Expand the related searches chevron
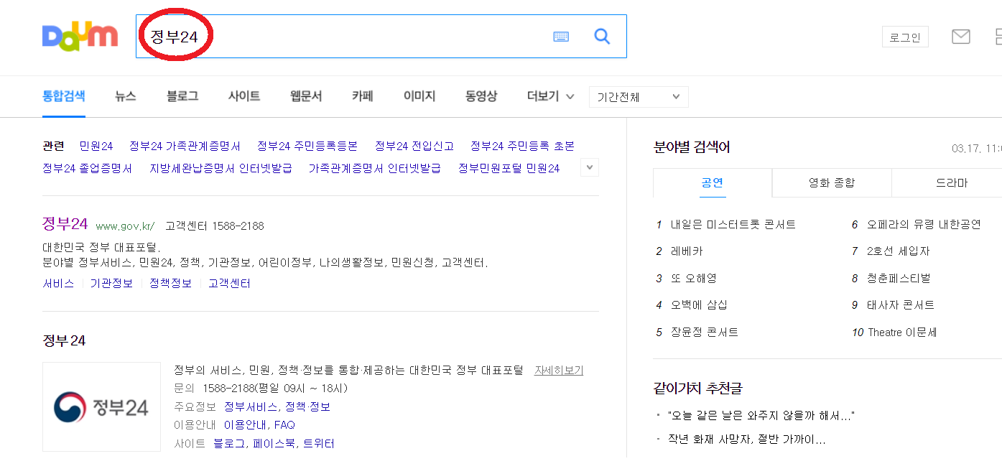 (590, 167)
